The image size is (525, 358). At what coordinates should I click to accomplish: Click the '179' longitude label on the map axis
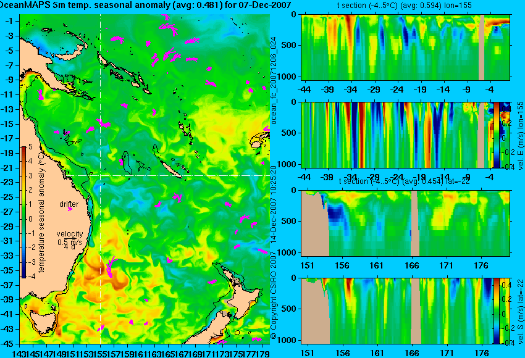(262, 353)
